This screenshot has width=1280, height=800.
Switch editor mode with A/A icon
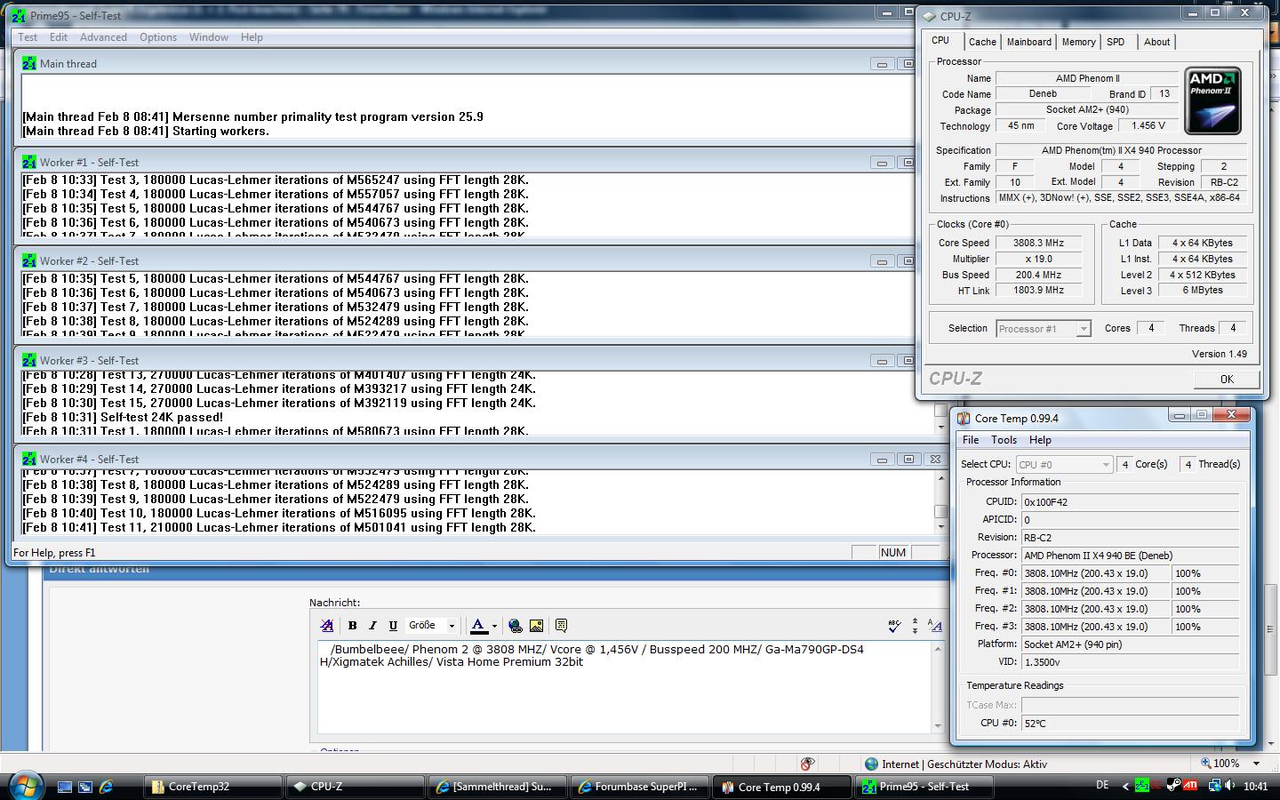point(934,626)
